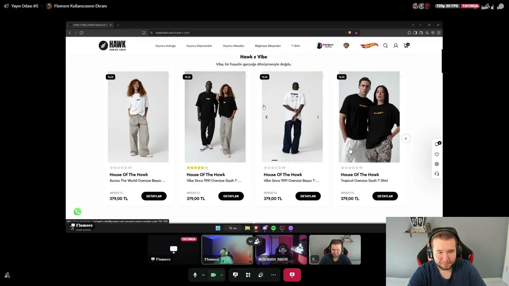
Task: Open the Oyuncu Ekipmanları menu
Action: click(x=199, y=46)
